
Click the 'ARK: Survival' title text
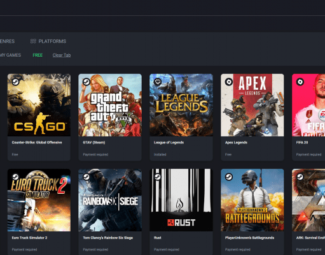(310, 238)
